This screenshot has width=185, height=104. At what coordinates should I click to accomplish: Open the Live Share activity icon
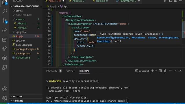click(5, 49)
